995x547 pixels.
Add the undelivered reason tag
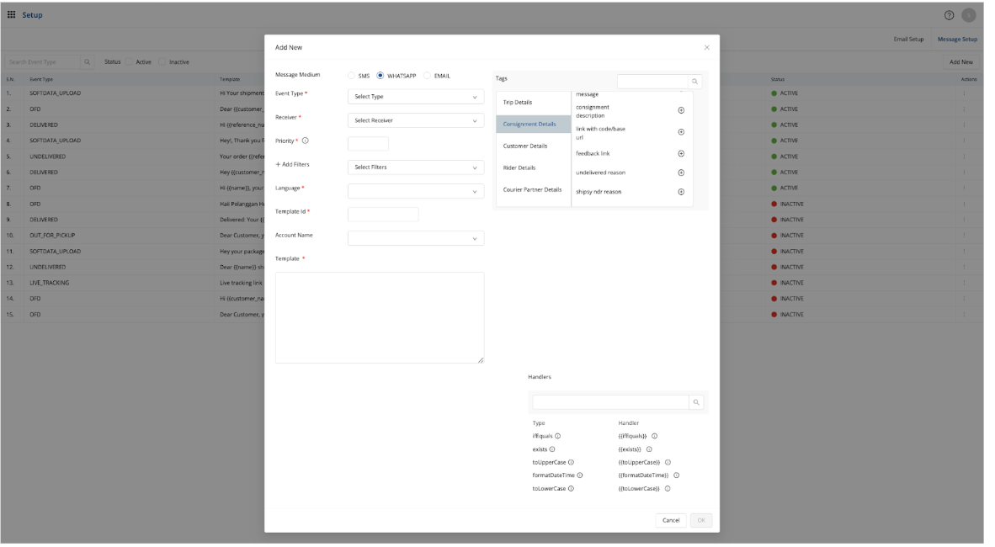pos(681,173)
